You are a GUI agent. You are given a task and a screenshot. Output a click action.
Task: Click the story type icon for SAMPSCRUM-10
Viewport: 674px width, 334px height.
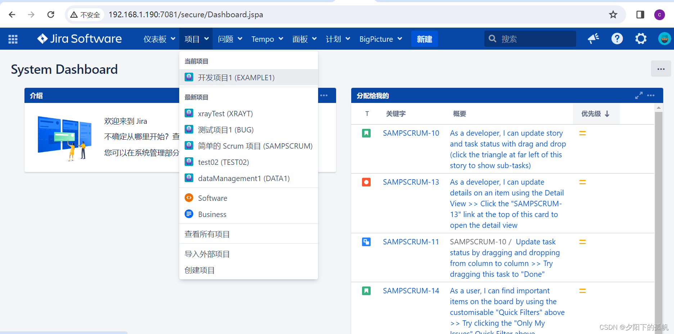tap(366, 133)
